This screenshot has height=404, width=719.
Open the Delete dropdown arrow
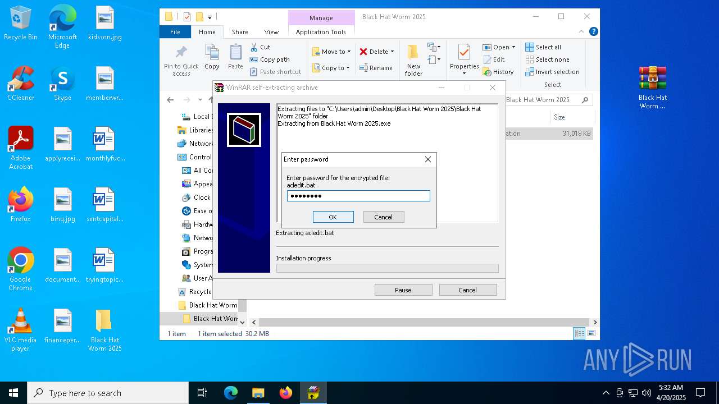pyautogui.click(x=392, y=52)
